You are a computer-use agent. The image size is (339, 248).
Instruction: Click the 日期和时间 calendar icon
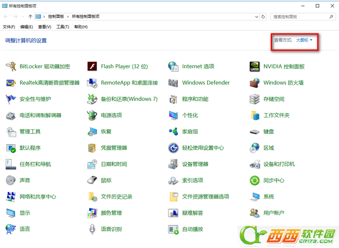[x=92, y=164]
